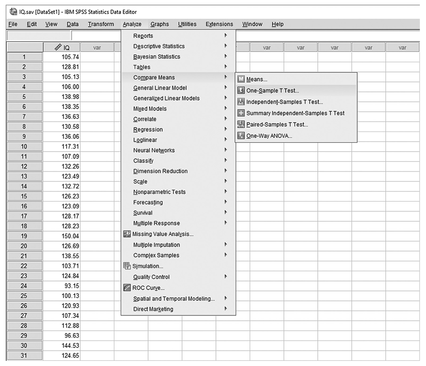Image resolution: width=426 pixels, height=366 pixels.
Task: Click the IQ.sav title bar icon
Action: point(13,12)
